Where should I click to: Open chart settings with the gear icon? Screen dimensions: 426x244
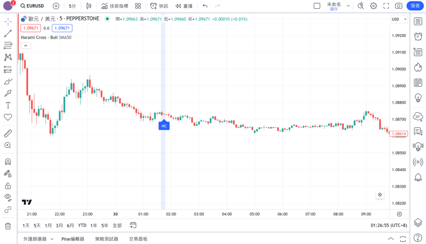point(374,6)
